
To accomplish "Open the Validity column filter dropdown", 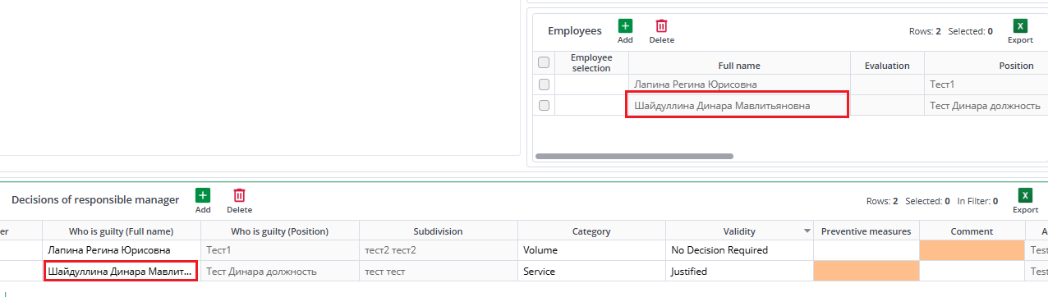I will tap(807, 232).
